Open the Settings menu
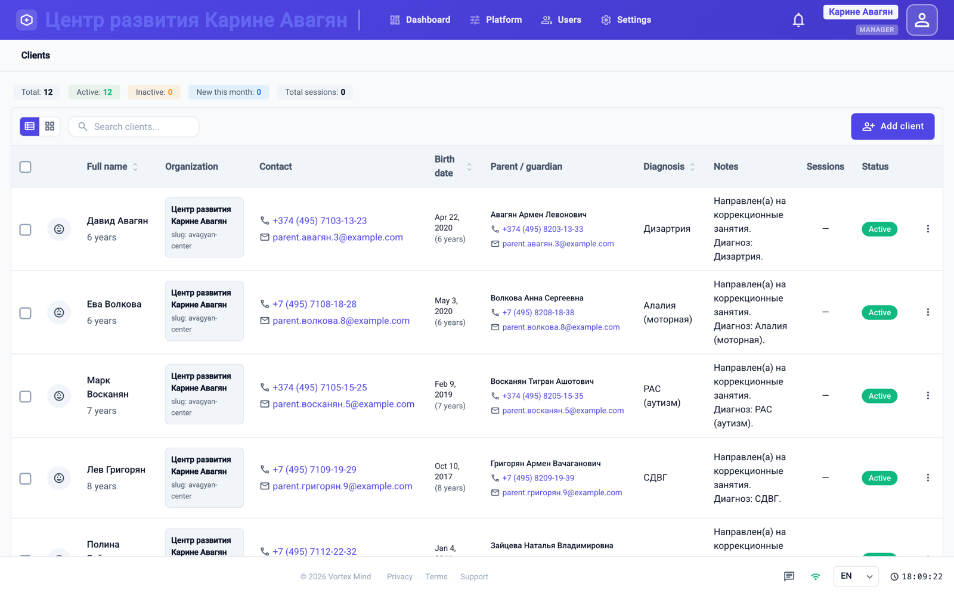Screen dimensions: 954x596 click(625, 20)
